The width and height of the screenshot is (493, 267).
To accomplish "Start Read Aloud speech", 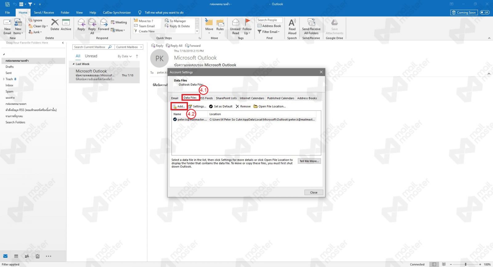I will coord(292,27).
